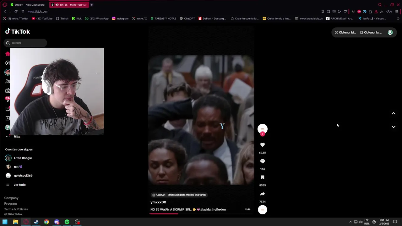Screen dimensions: 402x226
Task: Open Spotify from the taskbar
Action: point(67,222)
